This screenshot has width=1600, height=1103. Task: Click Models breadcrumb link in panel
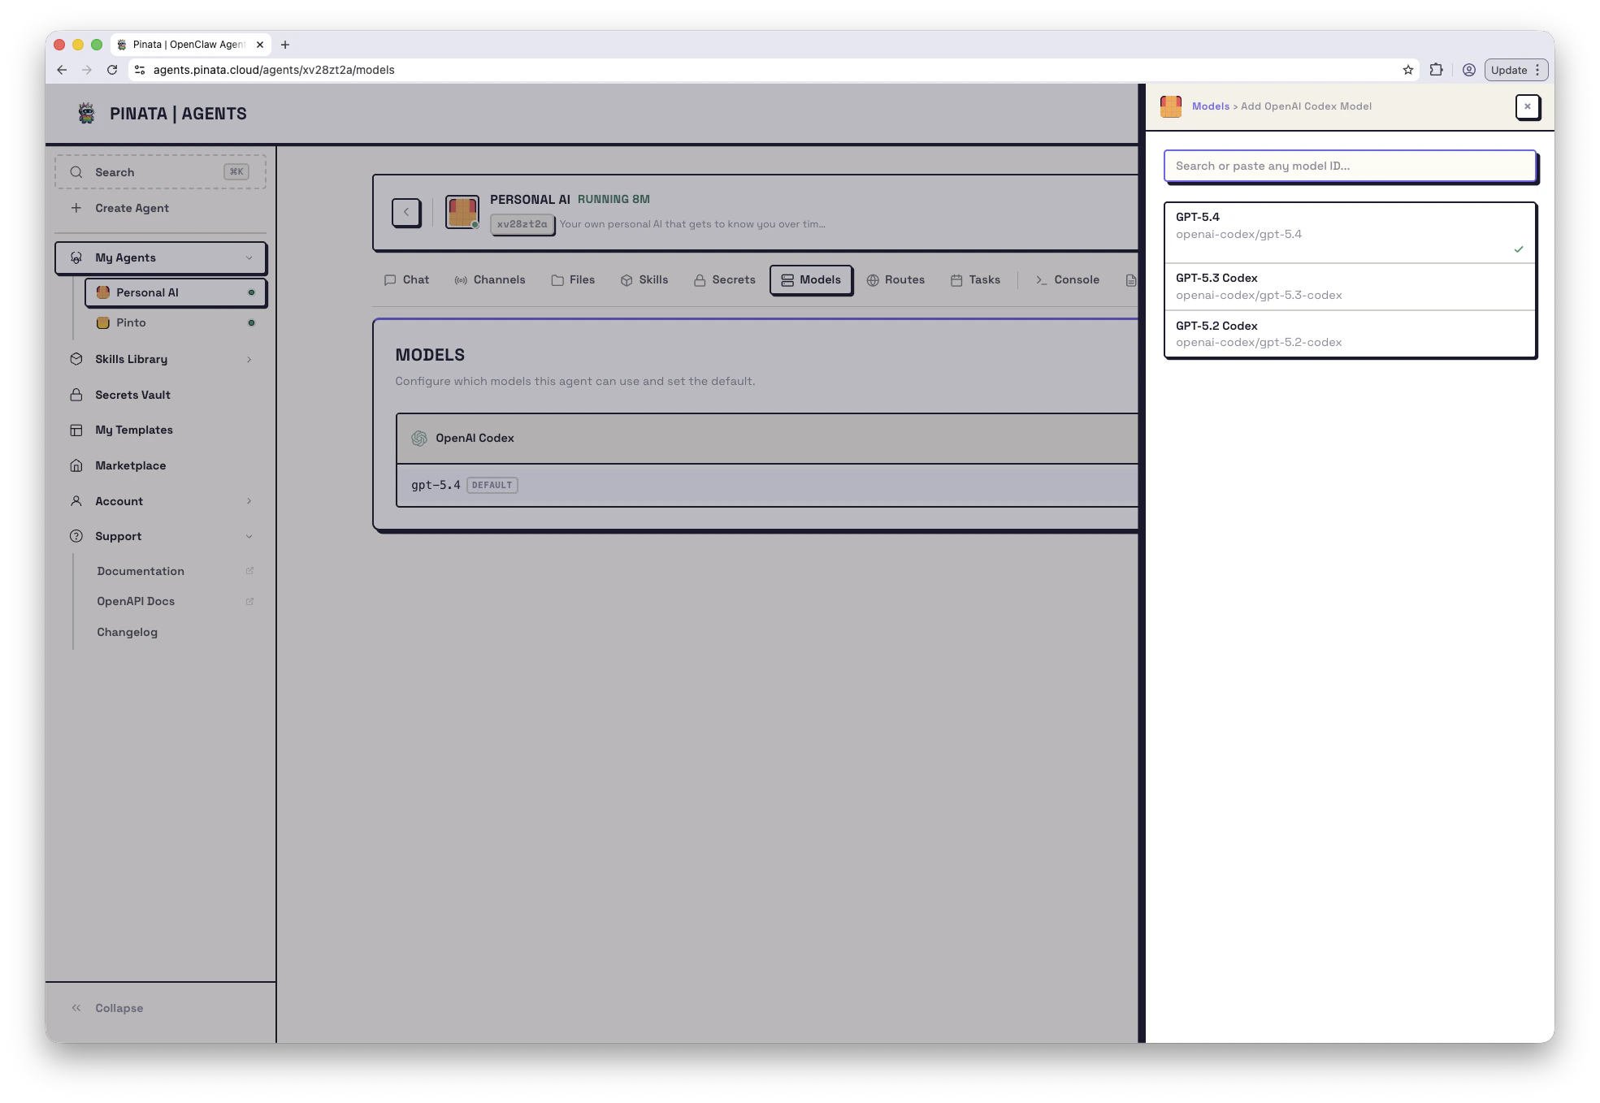tap(1210, 106)
